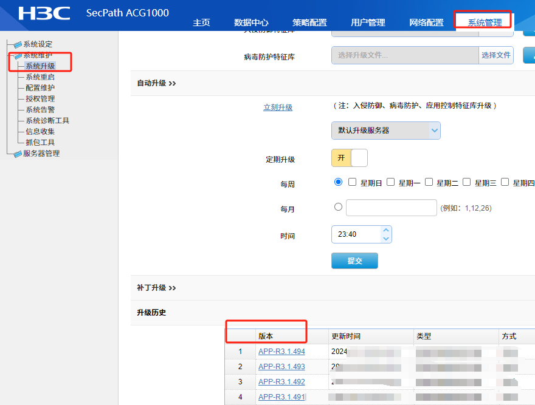This screenshot has height=405, width=535.
Task: Collapse the 自动升级 section
Action: point(156,83)
